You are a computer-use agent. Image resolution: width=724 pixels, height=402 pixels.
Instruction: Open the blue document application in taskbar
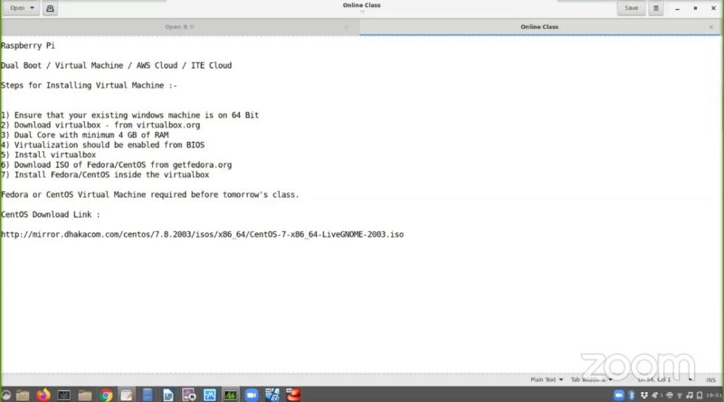(148, 395)
